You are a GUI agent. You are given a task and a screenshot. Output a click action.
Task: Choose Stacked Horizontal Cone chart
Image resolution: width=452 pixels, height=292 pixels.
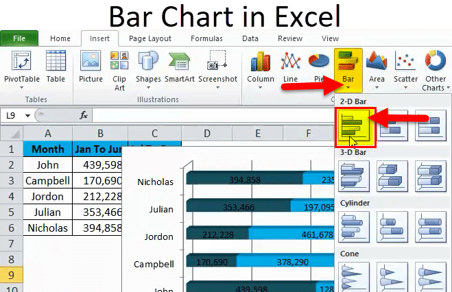tap(392, 277)
